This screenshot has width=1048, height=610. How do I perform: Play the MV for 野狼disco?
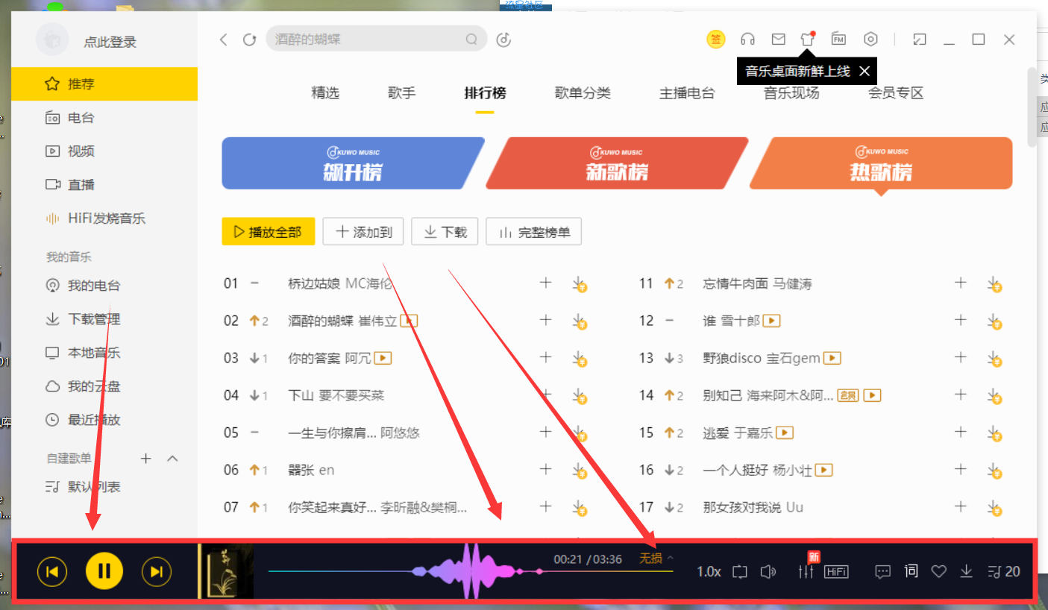[x=832, y=358]
